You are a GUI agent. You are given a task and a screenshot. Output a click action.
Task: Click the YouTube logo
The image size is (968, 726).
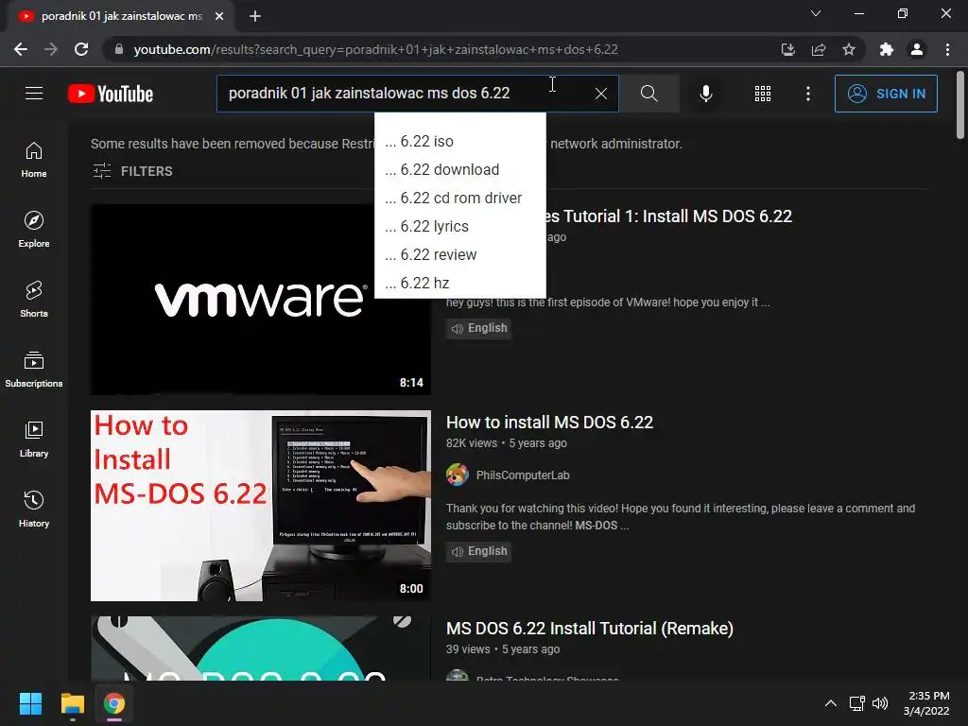point(111,94)
